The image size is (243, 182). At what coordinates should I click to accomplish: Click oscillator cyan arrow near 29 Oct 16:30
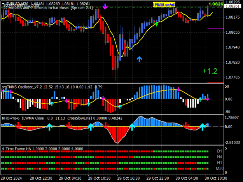(120, 106)
